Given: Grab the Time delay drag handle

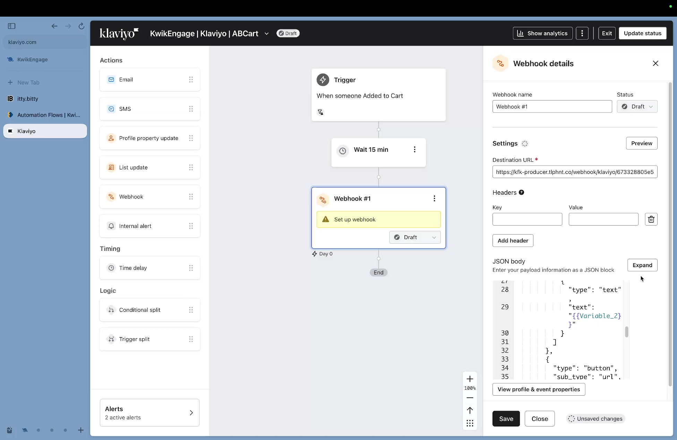Looking at the screenshot, I should point(191,268).
